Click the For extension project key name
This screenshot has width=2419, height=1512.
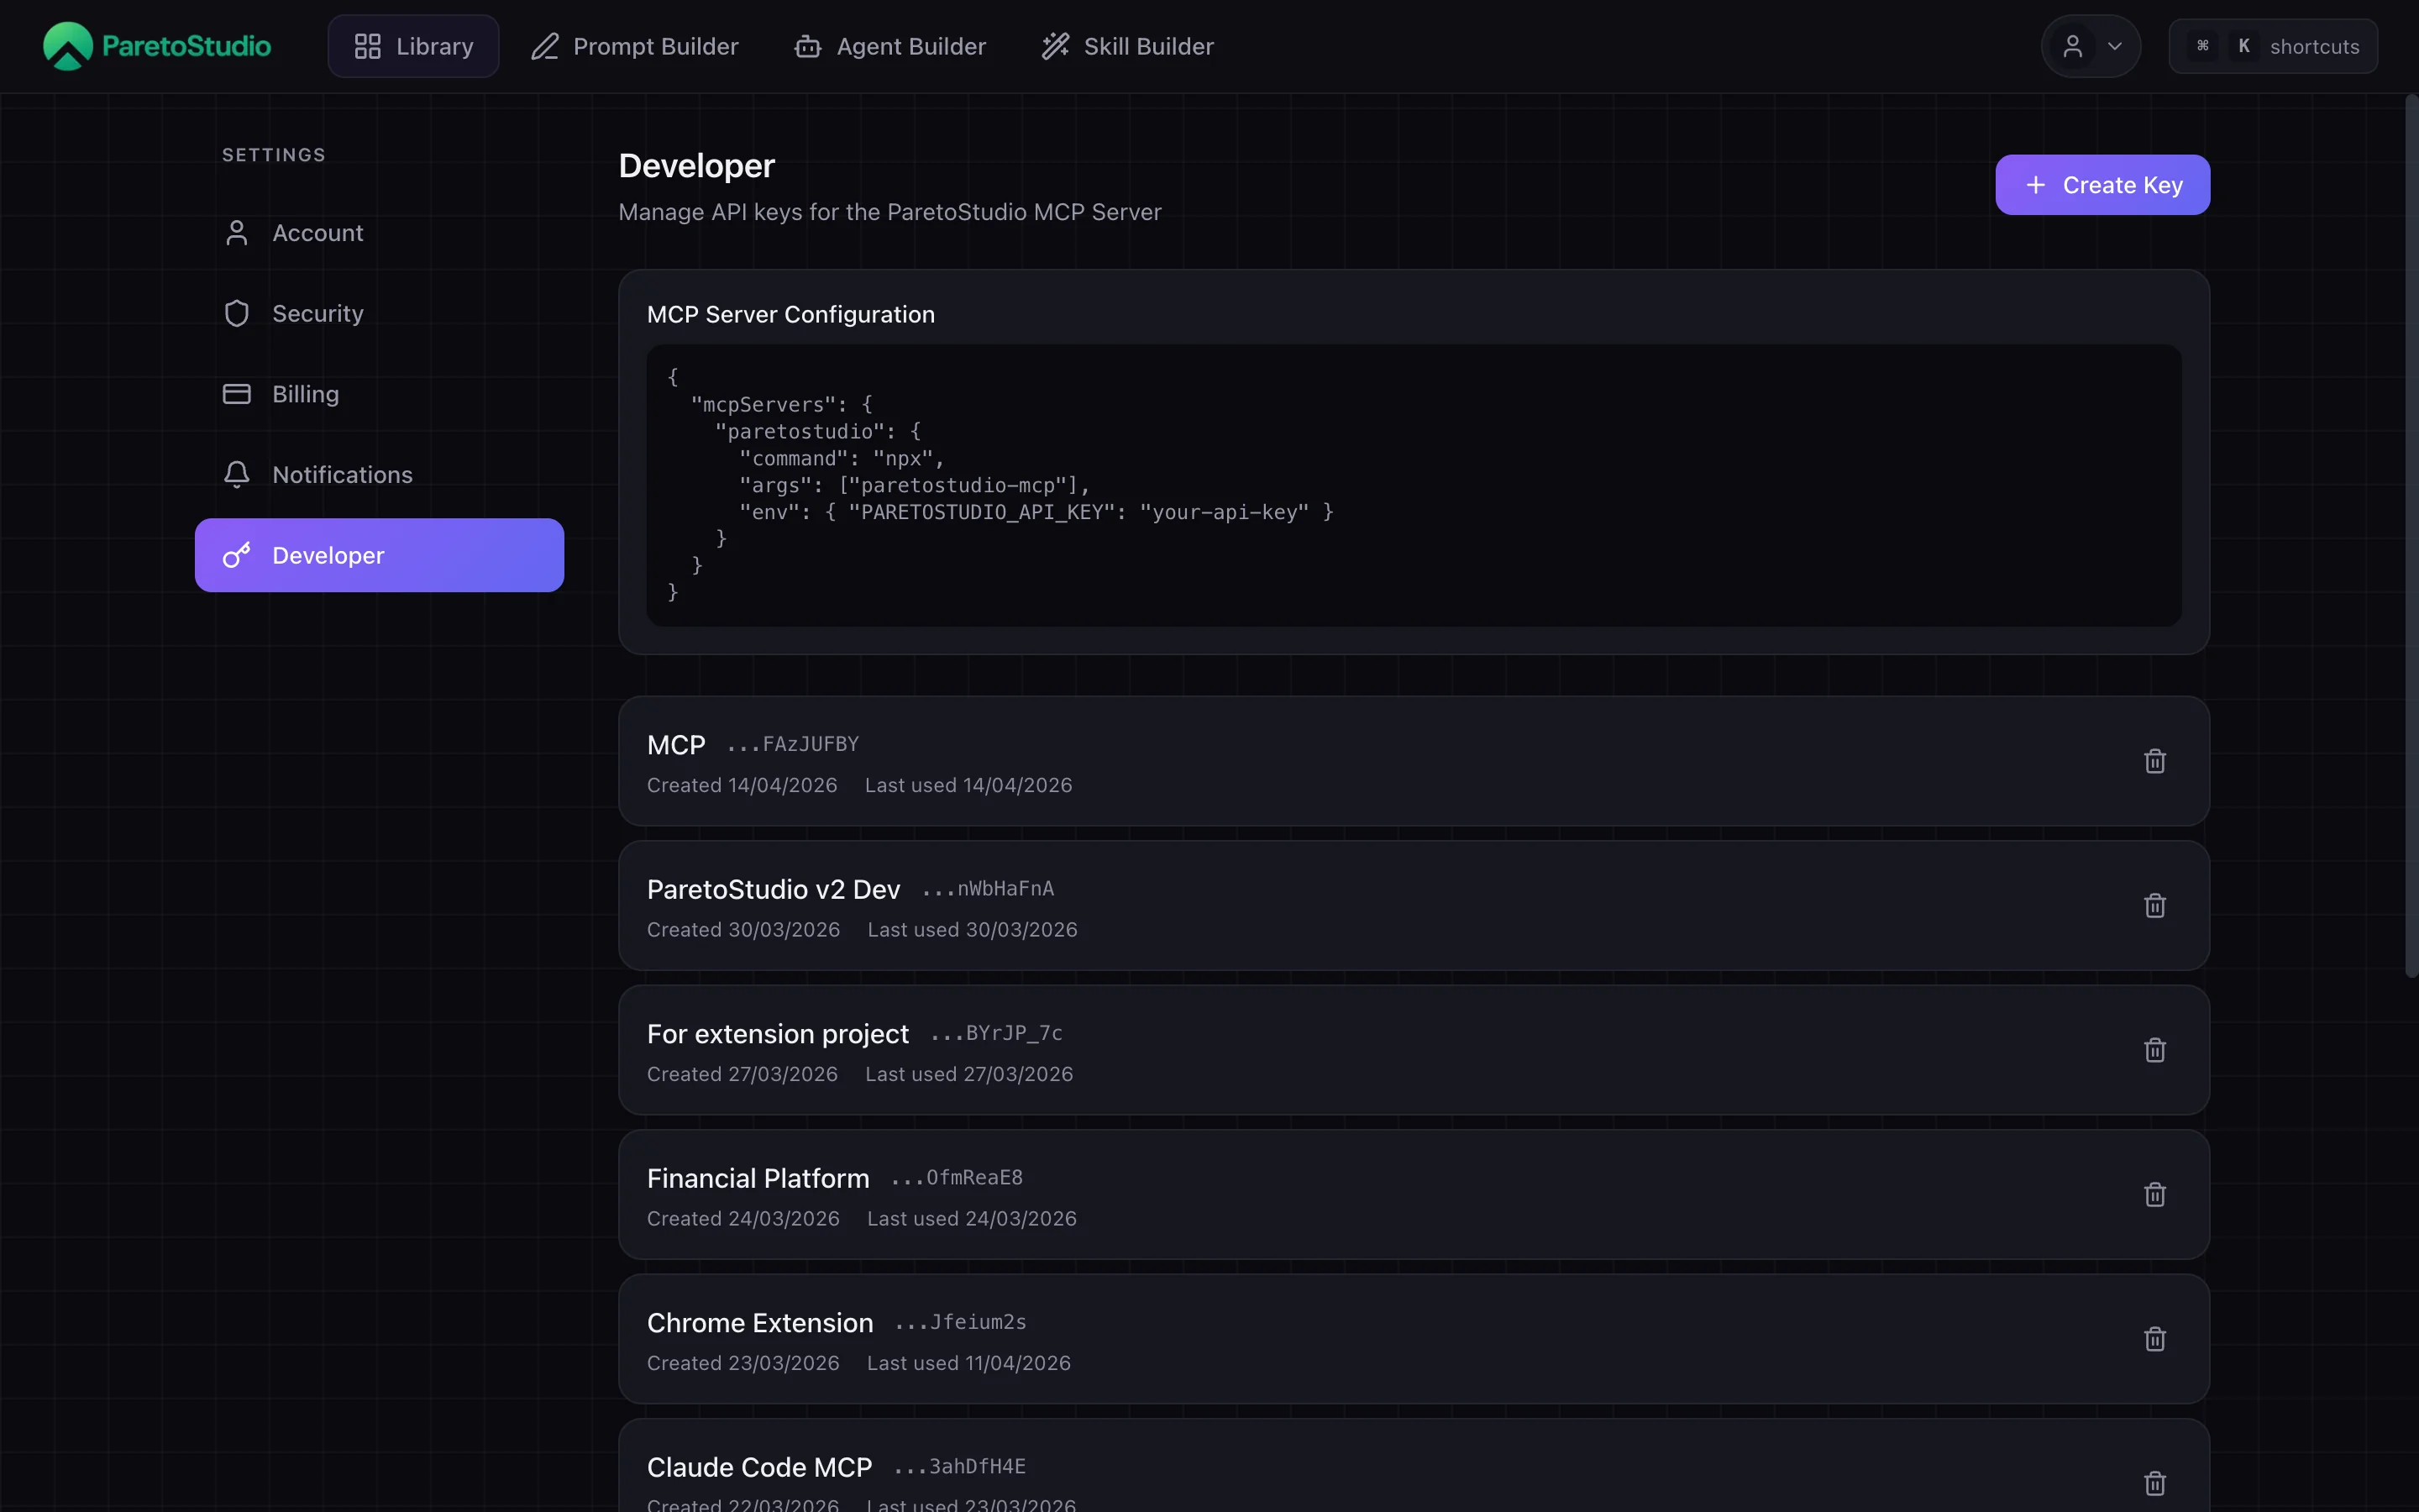click(x=778, y=1034)
